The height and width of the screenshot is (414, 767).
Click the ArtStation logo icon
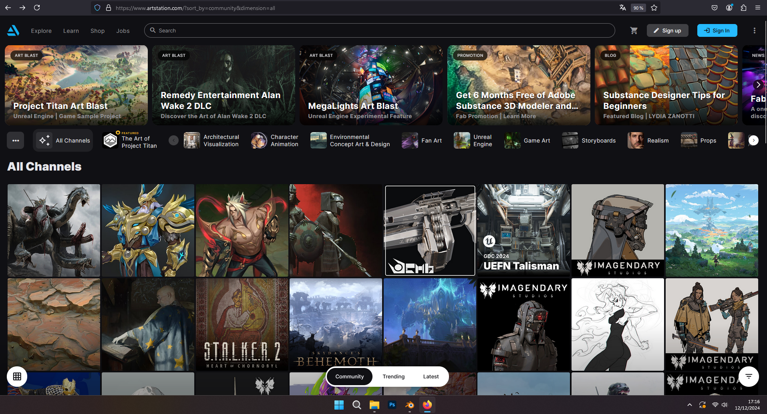(13, 30)
